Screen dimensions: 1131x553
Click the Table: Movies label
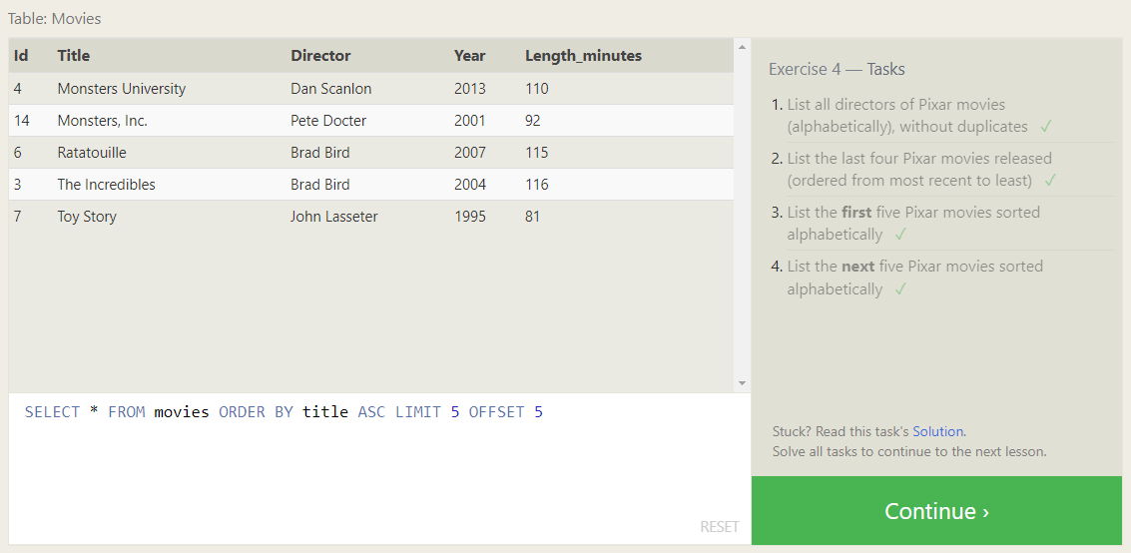coord(55,19)
